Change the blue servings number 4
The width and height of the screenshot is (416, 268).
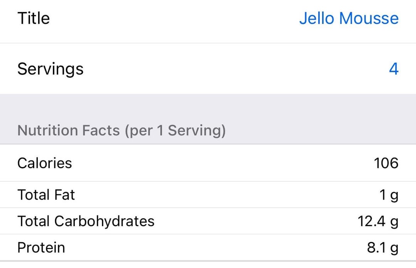click(x=393, y=69)
